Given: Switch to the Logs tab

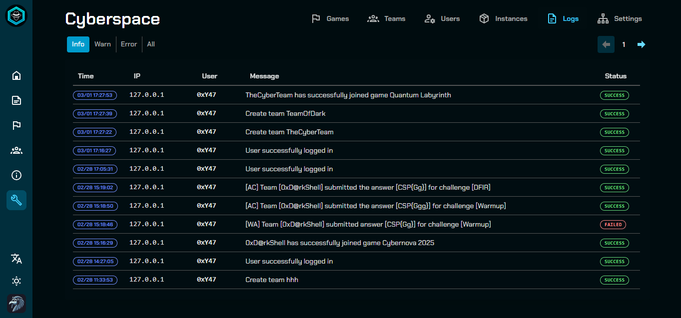Looking at the screenshot, I should pos(563,18).
